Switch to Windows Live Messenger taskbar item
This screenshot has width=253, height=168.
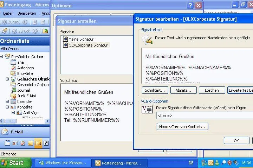click(63, 163)
